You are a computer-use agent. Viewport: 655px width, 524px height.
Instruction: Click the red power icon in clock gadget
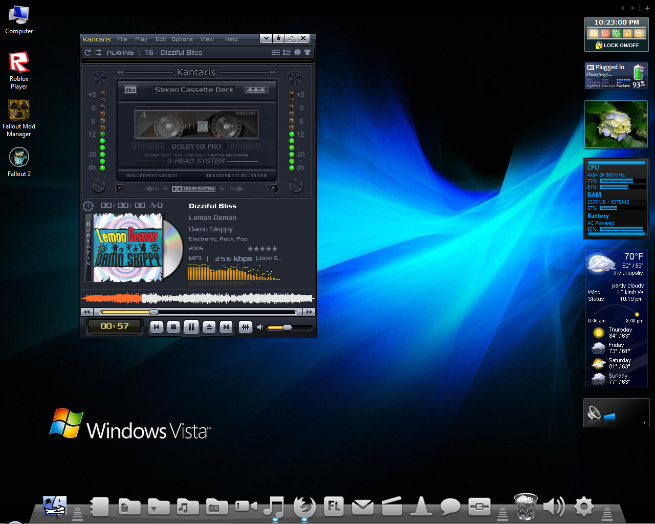coord(605,33)
